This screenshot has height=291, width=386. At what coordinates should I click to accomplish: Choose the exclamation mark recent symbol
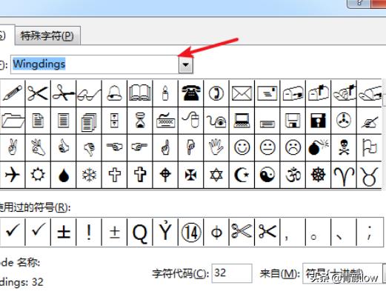[x=89, y=232]
